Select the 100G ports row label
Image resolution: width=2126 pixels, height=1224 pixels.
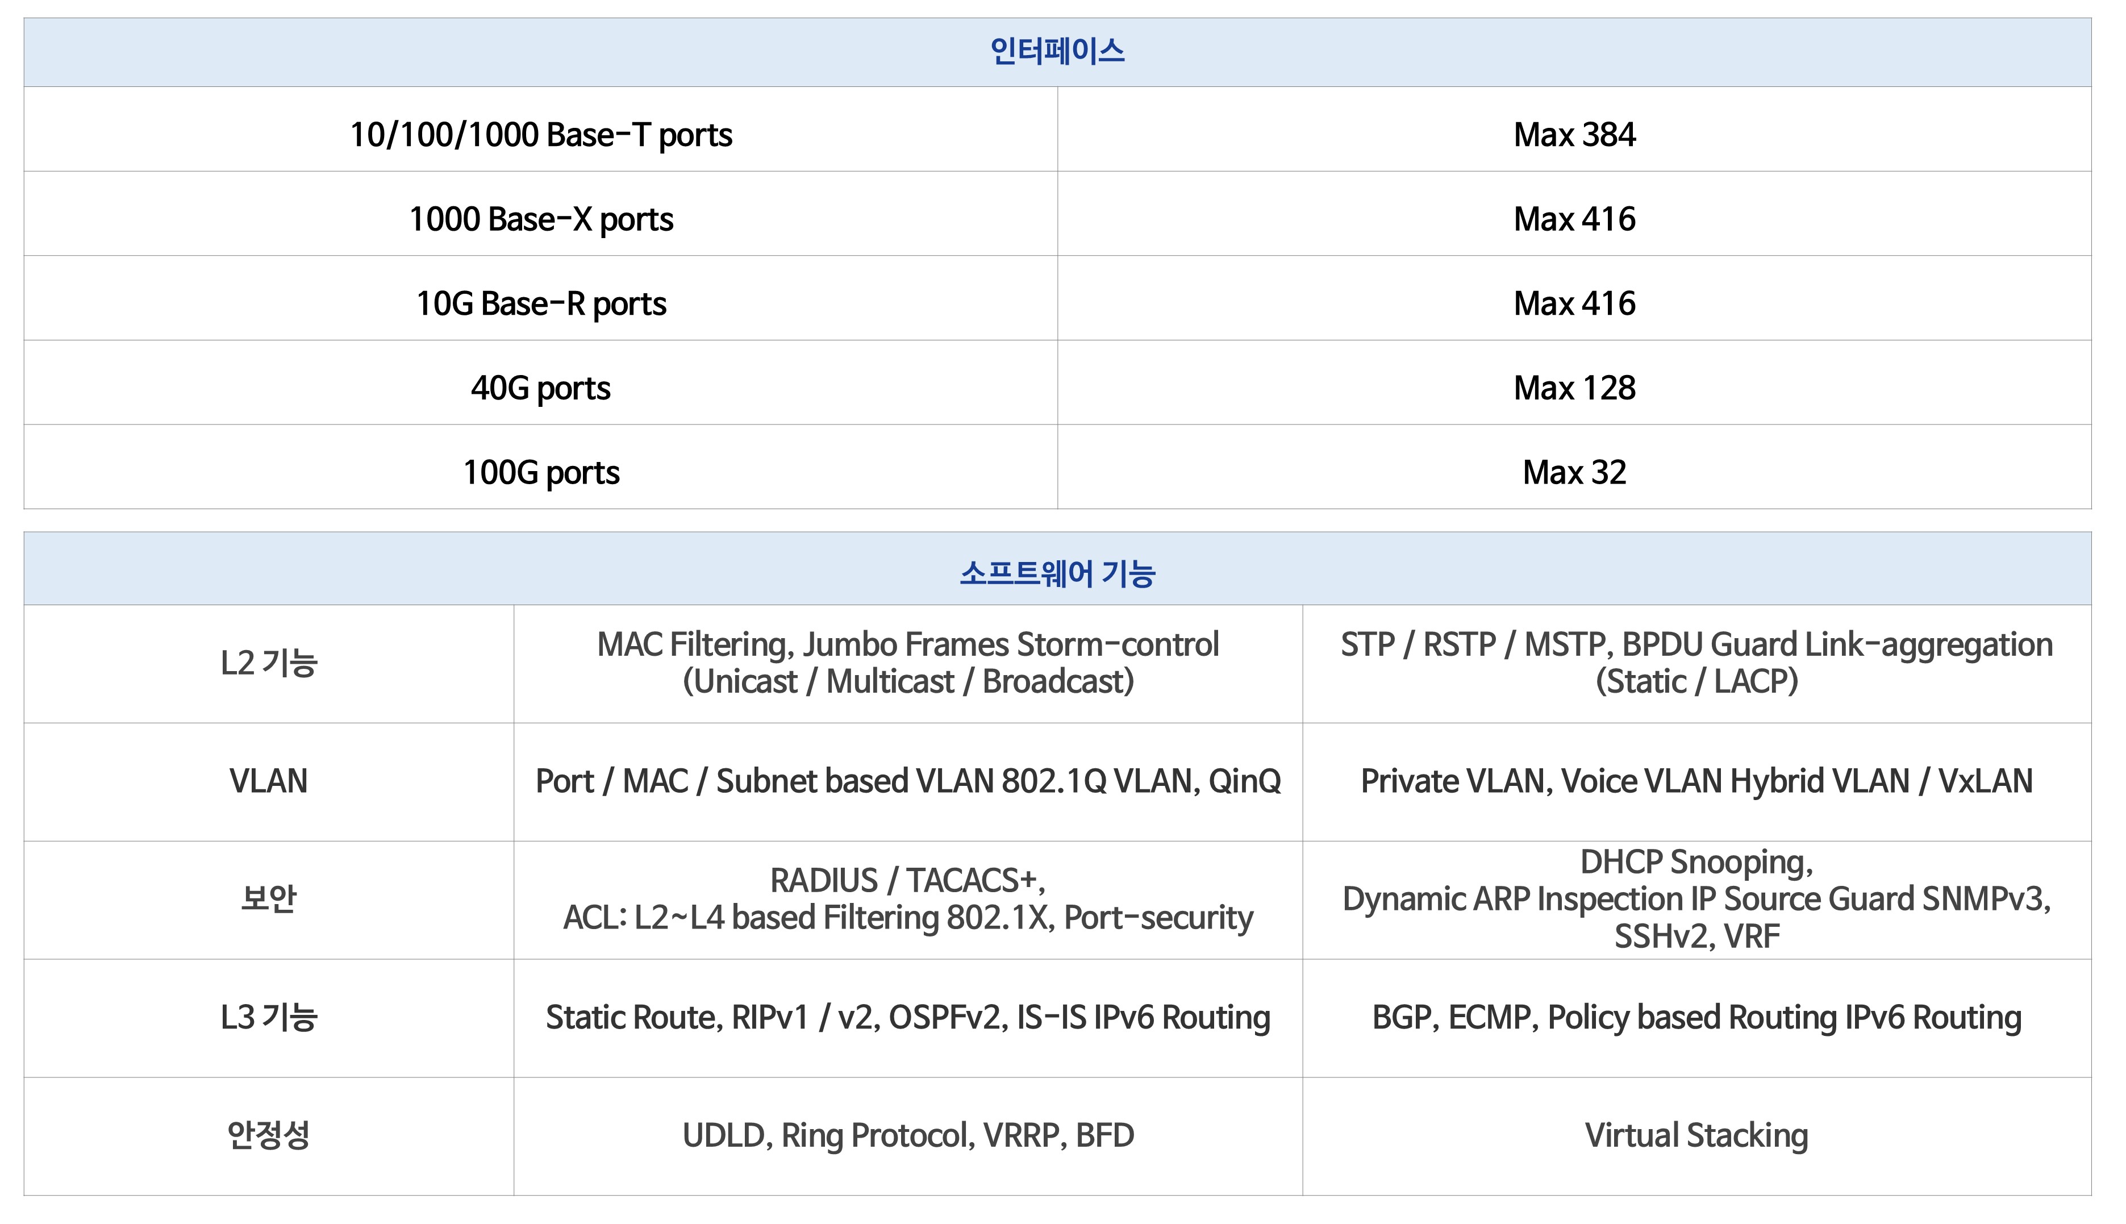[540, 472]
